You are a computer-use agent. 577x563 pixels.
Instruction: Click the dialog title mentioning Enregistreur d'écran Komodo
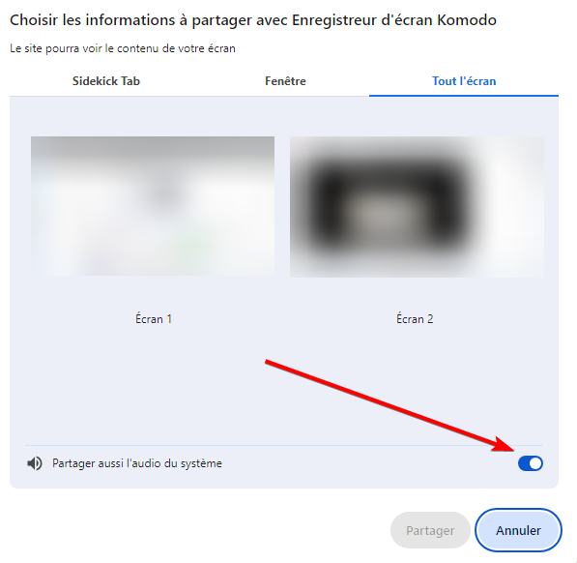point(253,20)
